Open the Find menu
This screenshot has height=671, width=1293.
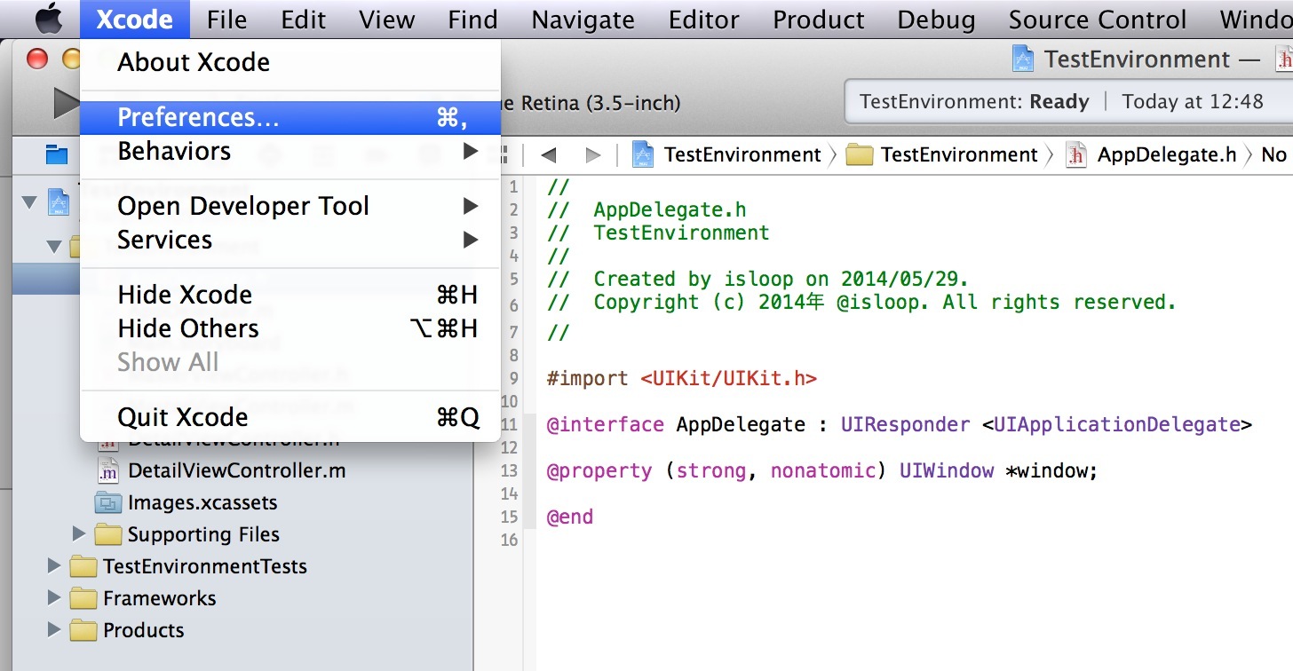click(x=472, y=20)
